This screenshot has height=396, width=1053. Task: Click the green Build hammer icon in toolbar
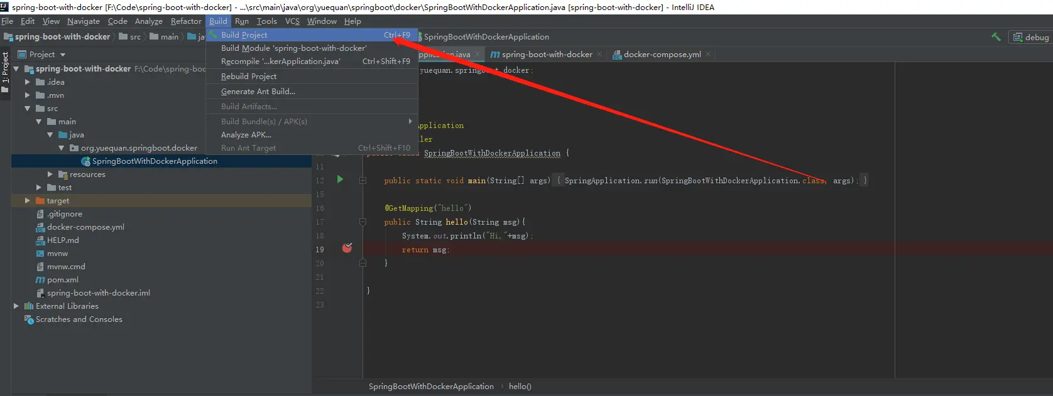996,37
